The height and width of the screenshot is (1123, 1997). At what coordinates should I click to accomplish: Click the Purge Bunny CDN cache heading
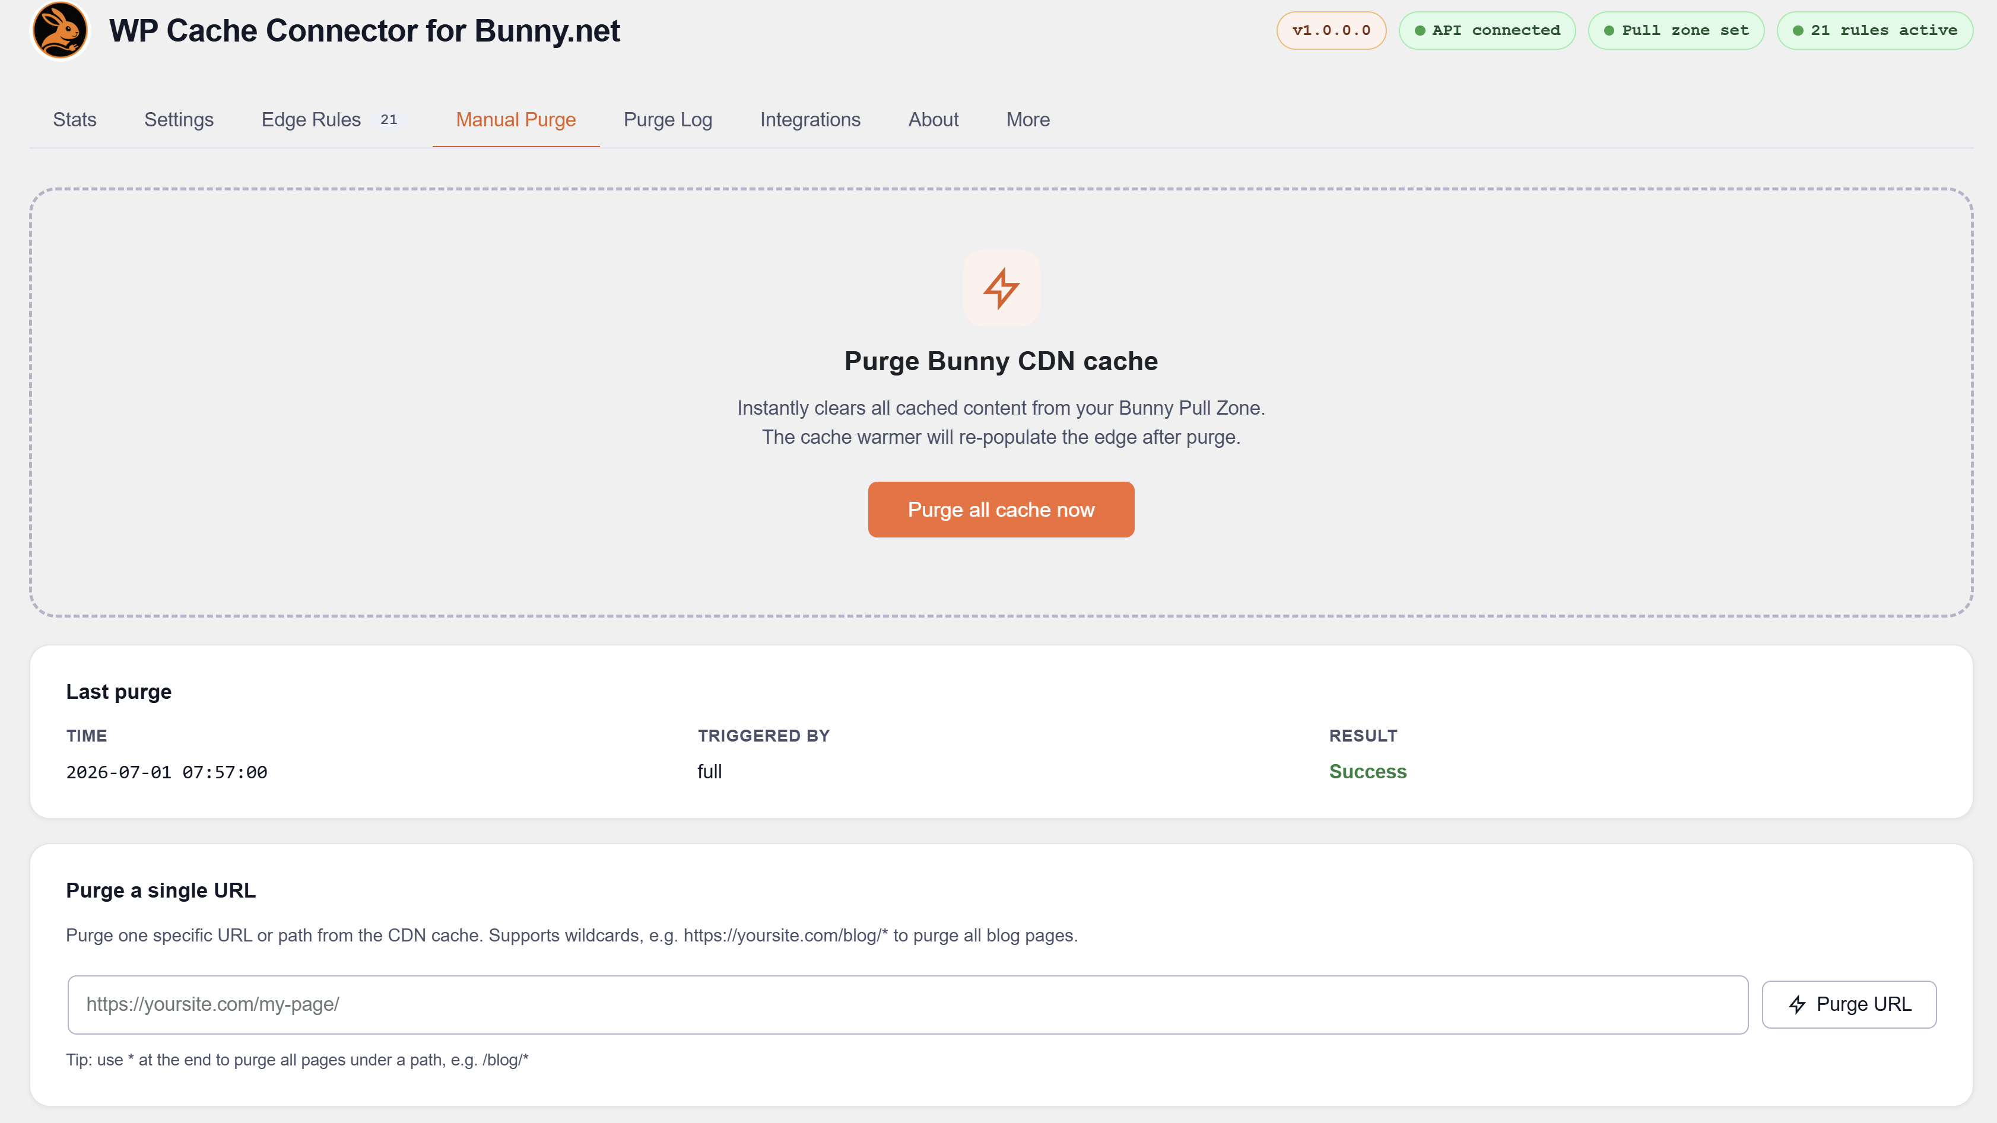1001,361
